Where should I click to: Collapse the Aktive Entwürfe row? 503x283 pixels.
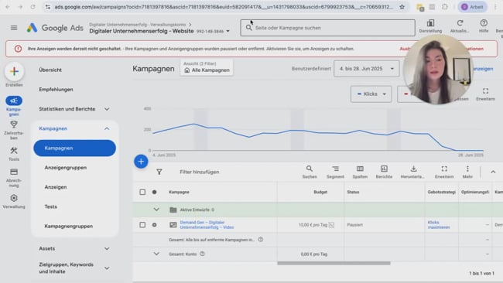point(156,210)
